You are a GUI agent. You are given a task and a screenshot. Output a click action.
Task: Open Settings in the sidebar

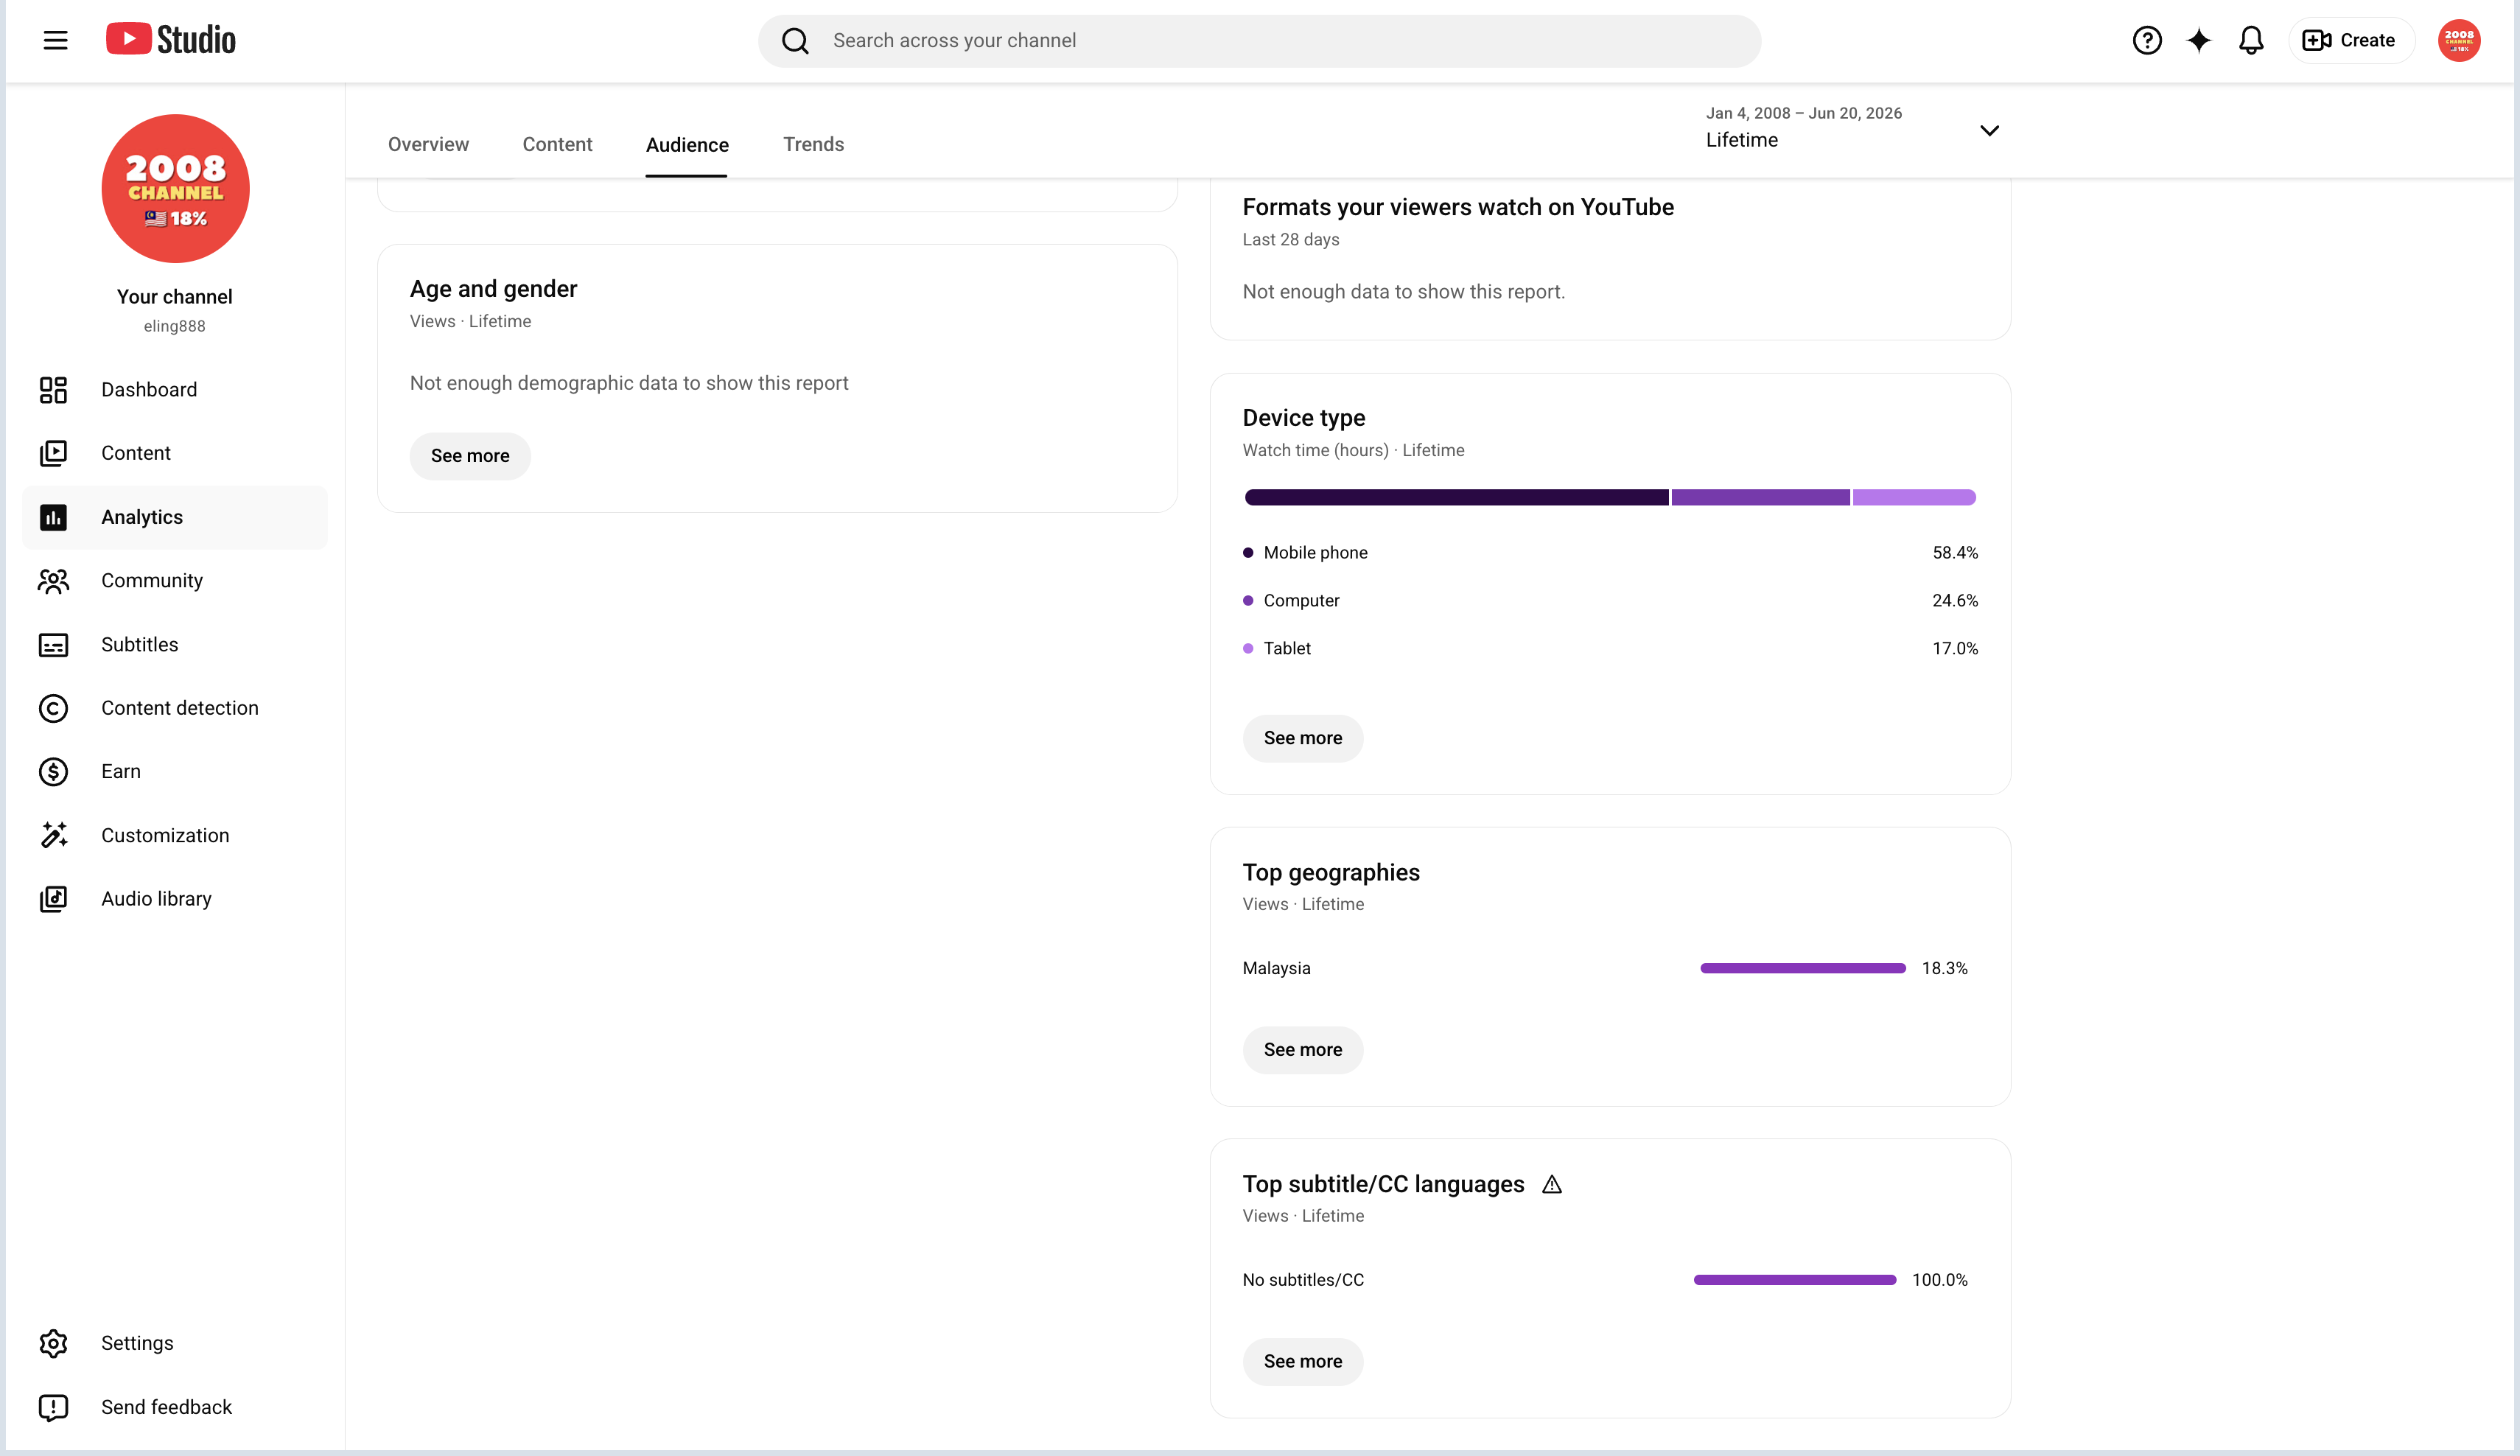pyautogui.click(x=175, y=1343)
